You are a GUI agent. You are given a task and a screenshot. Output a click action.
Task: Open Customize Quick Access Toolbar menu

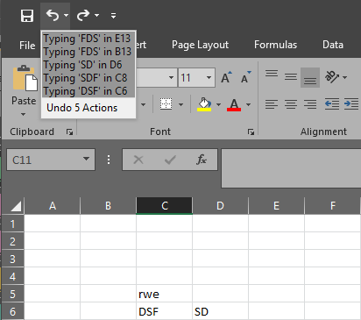(113, 16)
